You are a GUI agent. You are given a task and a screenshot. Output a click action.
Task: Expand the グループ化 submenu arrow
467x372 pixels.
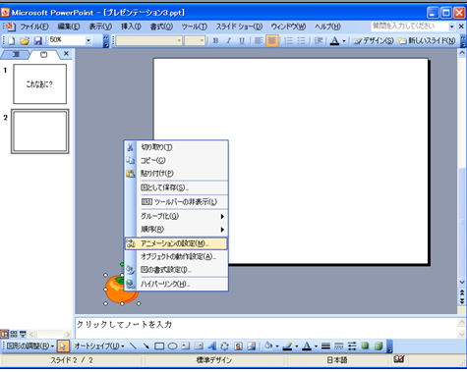tap(222, 216)
